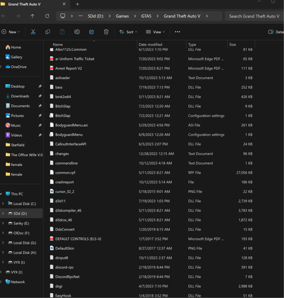Click pin icon next to Documents
Screen dimensions: 284x298
click(40, 106)
